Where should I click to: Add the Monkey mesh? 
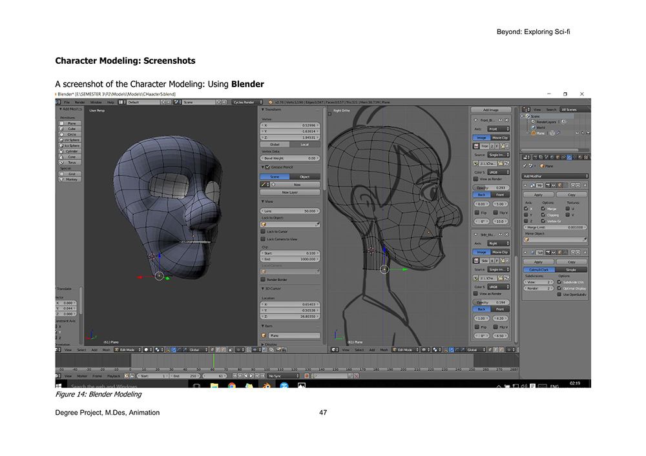pos(70,180)
